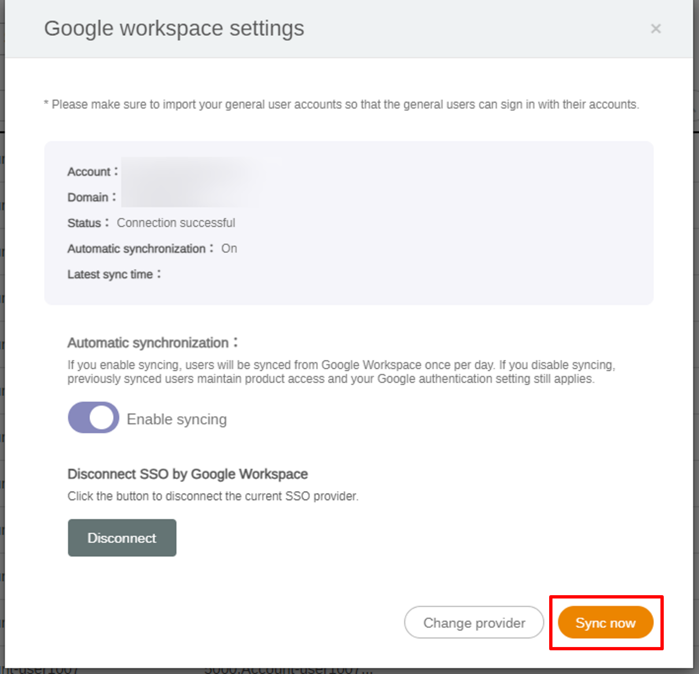Click the 'Disconnect SSO by Google Workspace' heading
This screenshot has height=674, width=699.
click(x=188, y=475)
